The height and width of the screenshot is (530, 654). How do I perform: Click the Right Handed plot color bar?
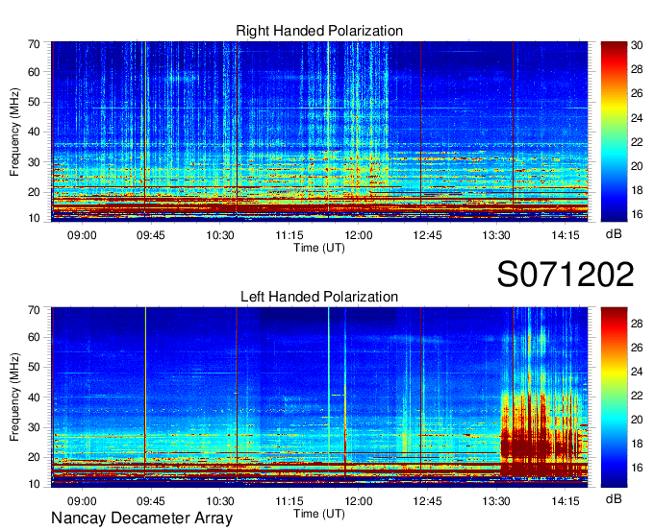[614, 131]
